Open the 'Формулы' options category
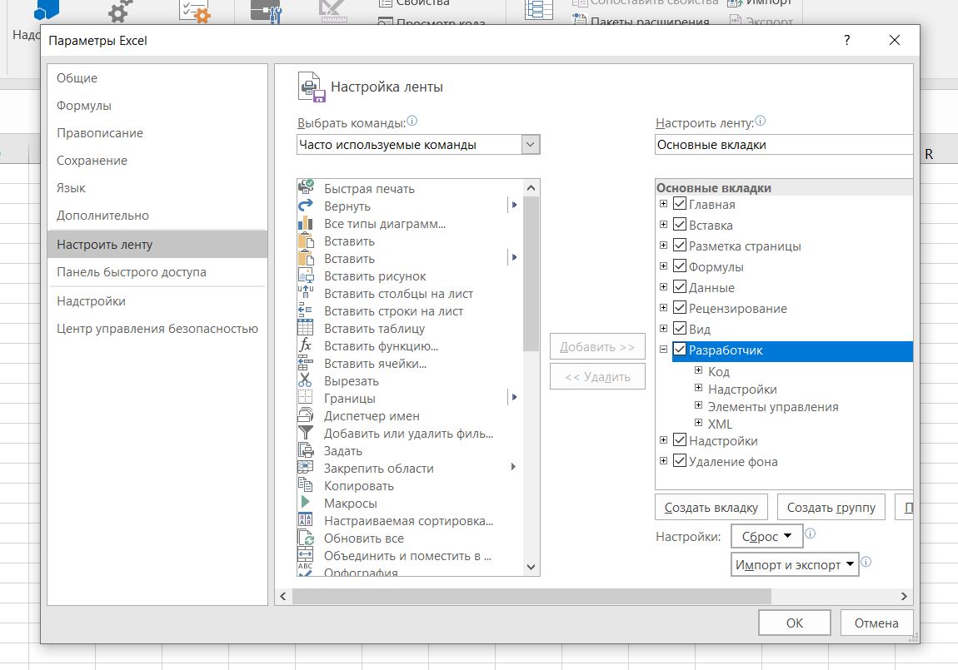This screenshot has height=670, width=958. coord(157,106)
